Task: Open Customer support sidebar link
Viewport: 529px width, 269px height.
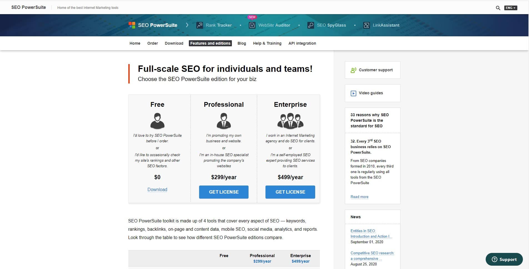Action: point(372,70)
